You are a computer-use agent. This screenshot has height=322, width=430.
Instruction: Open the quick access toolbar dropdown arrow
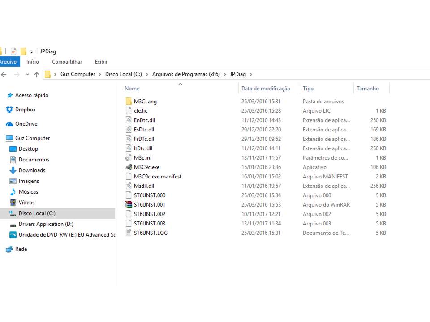click(31, 51)
